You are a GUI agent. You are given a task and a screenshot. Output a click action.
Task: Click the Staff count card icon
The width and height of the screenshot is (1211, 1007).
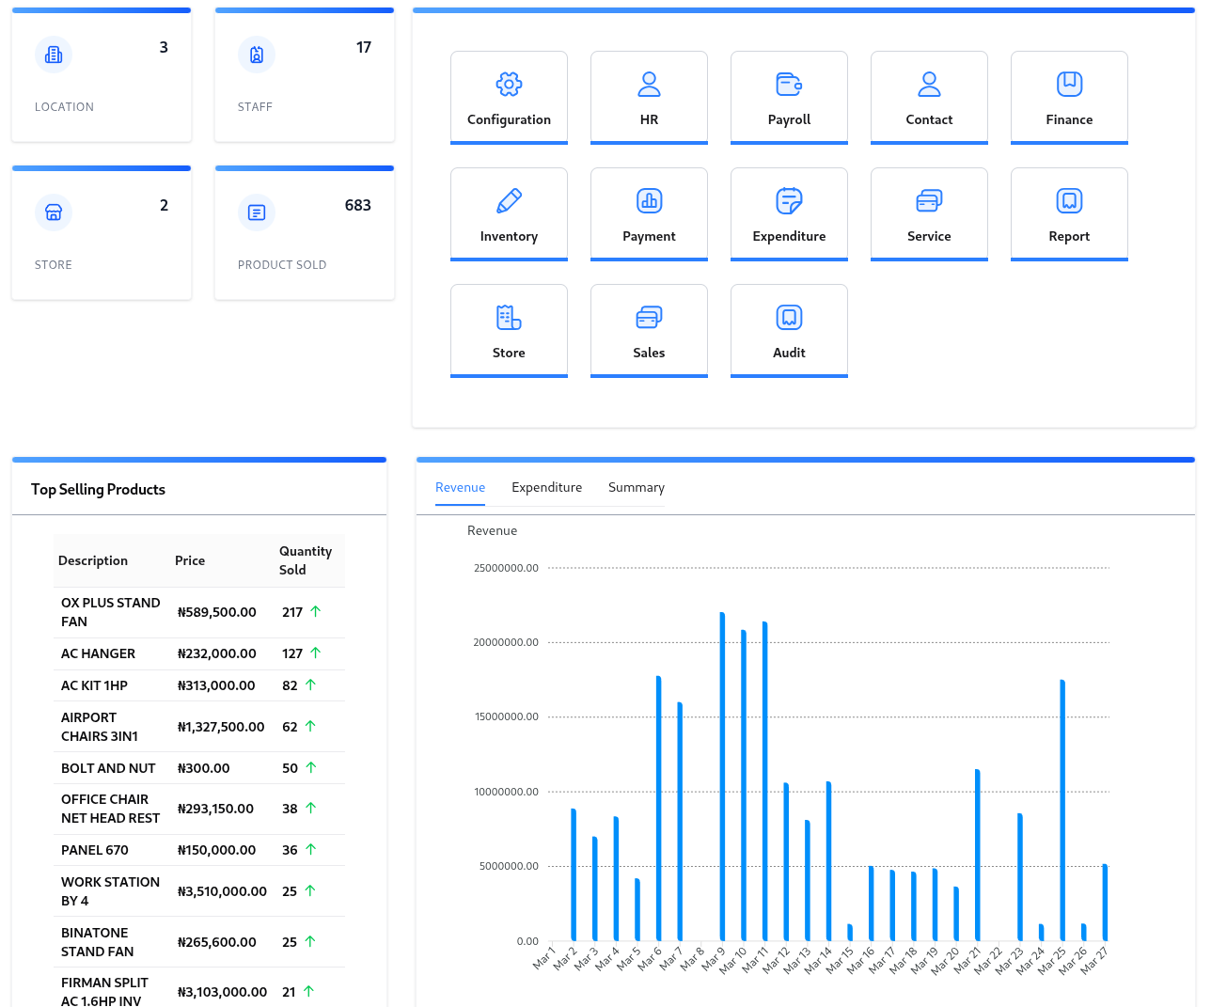coord(257,55)
